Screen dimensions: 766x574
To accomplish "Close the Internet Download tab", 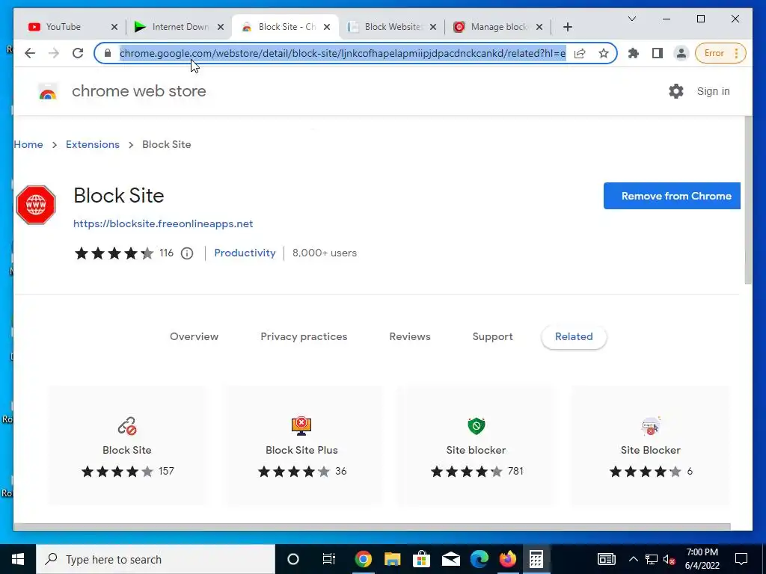I will coord(221,27).
